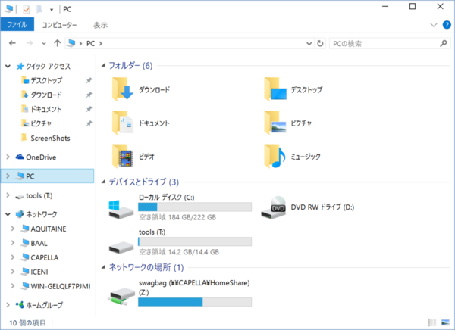Click the New folder quick access toolbar icon

pyautogui.click(x=39, y=9)
